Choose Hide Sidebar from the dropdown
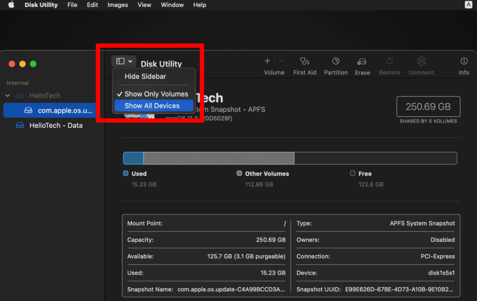Screen dimensions: 477x301 (145, 76)
